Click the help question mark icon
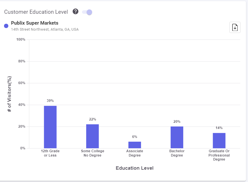Screen dimensions: 248x182 point(75,11)
